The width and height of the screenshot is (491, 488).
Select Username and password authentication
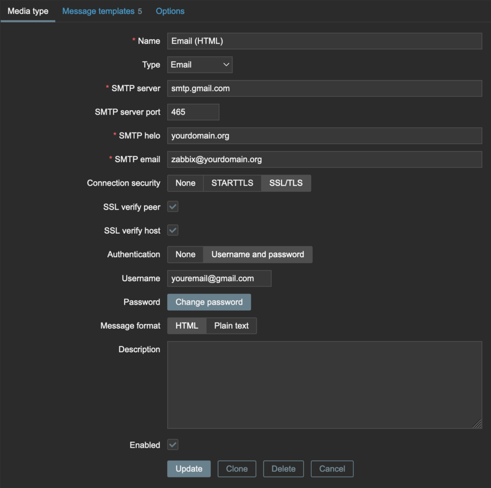click(x=257, y=254)
